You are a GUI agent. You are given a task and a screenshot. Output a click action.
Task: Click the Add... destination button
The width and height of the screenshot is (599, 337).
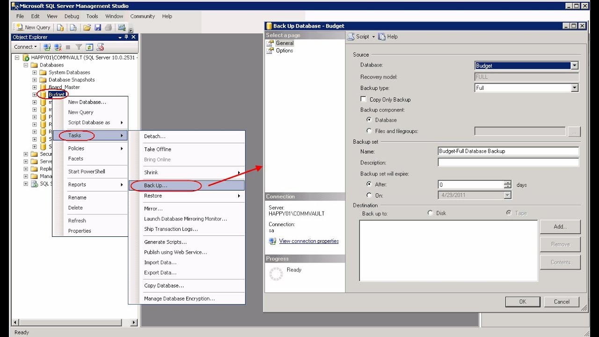560,227
